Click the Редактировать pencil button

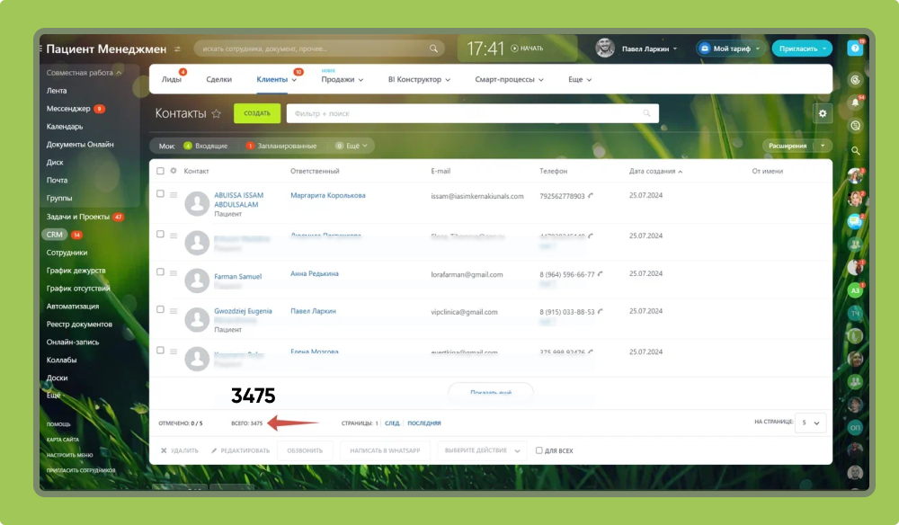point(240,450)
